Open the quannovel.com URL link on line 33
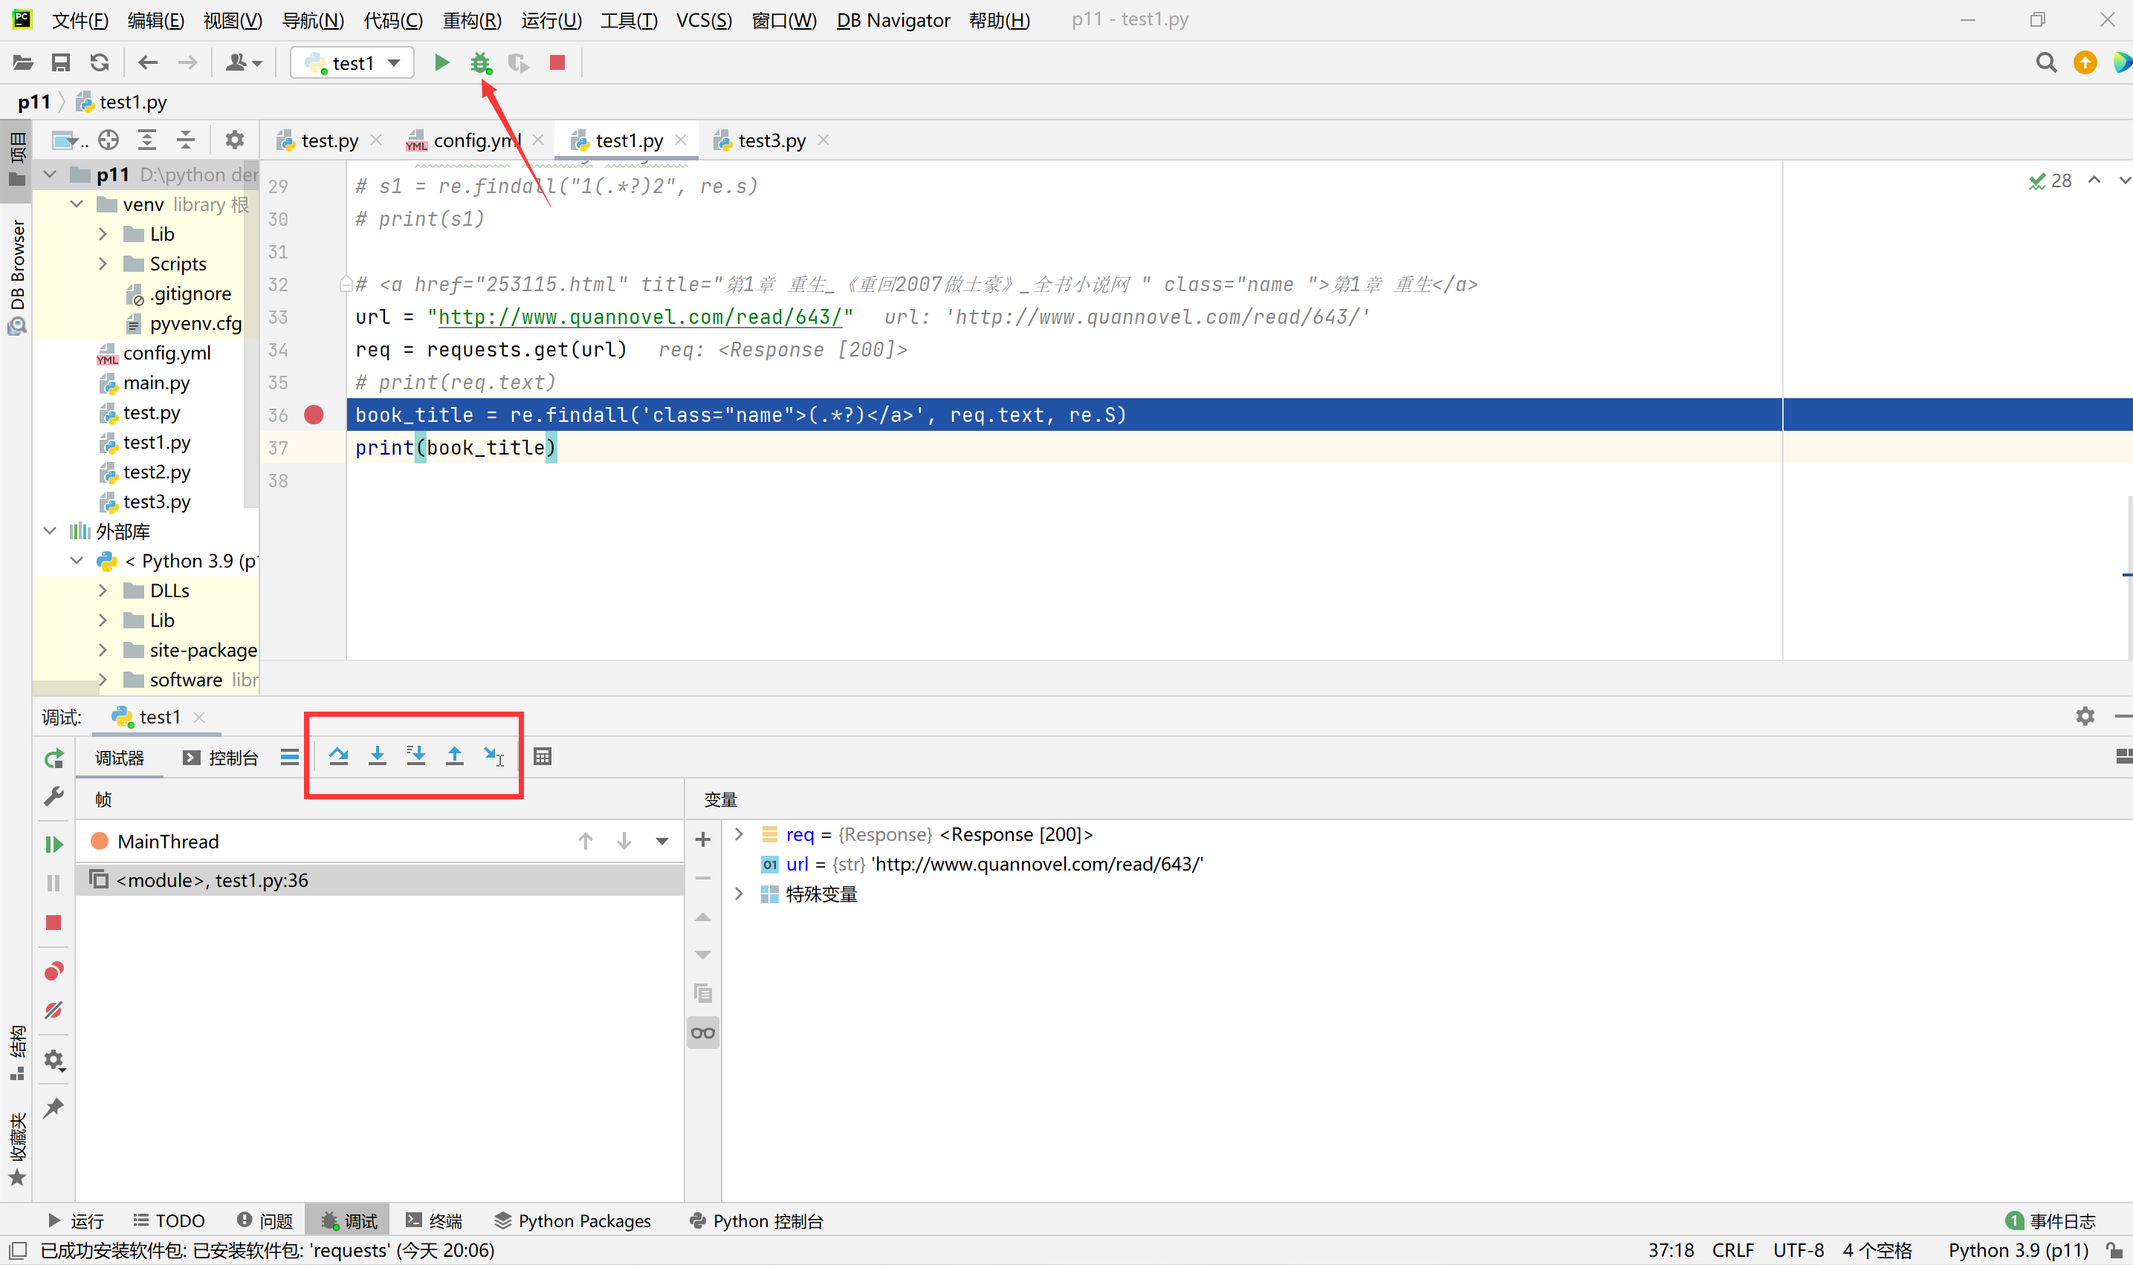Viewport: 2133px width, 1265px height. click(640, 317)
